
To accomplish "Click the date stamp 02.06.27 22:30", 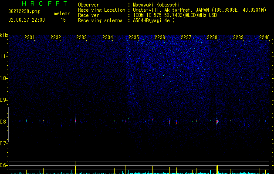I will pyautogui.click(x=27, y=20).
